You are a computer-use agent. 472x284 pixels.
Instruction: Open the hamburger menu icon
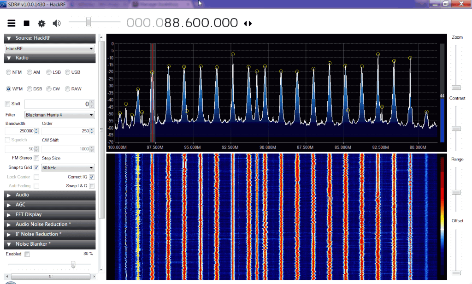[x=11, y=23]
